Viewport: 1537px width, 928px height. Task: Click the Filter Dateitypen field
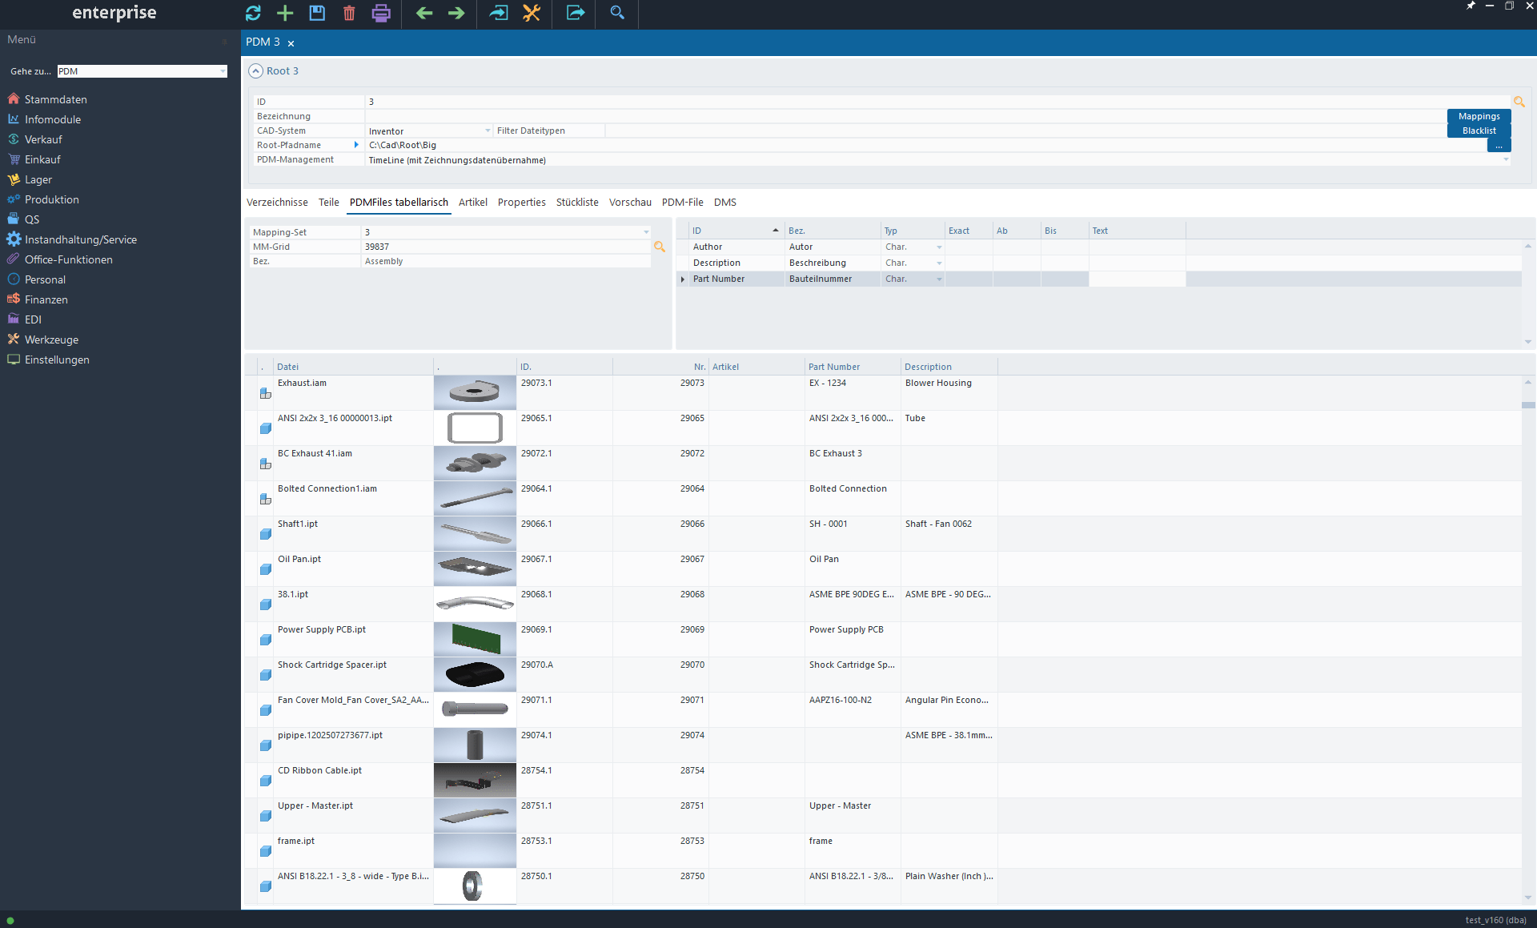click(x=1025, y=131)
